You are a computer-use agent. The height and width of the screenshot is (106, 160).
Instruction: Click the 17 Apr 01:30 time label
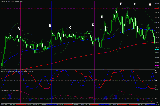tap(36, 104)
